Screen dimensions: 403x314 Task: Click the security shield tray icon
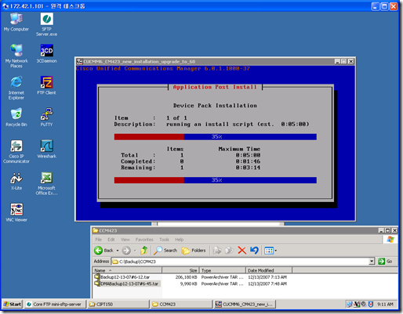point(370,304)
